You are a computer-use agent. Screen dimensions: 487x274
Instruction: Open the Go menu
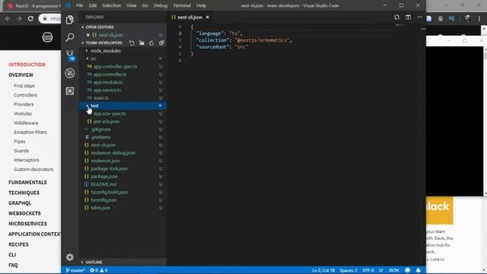pos(145,5)
